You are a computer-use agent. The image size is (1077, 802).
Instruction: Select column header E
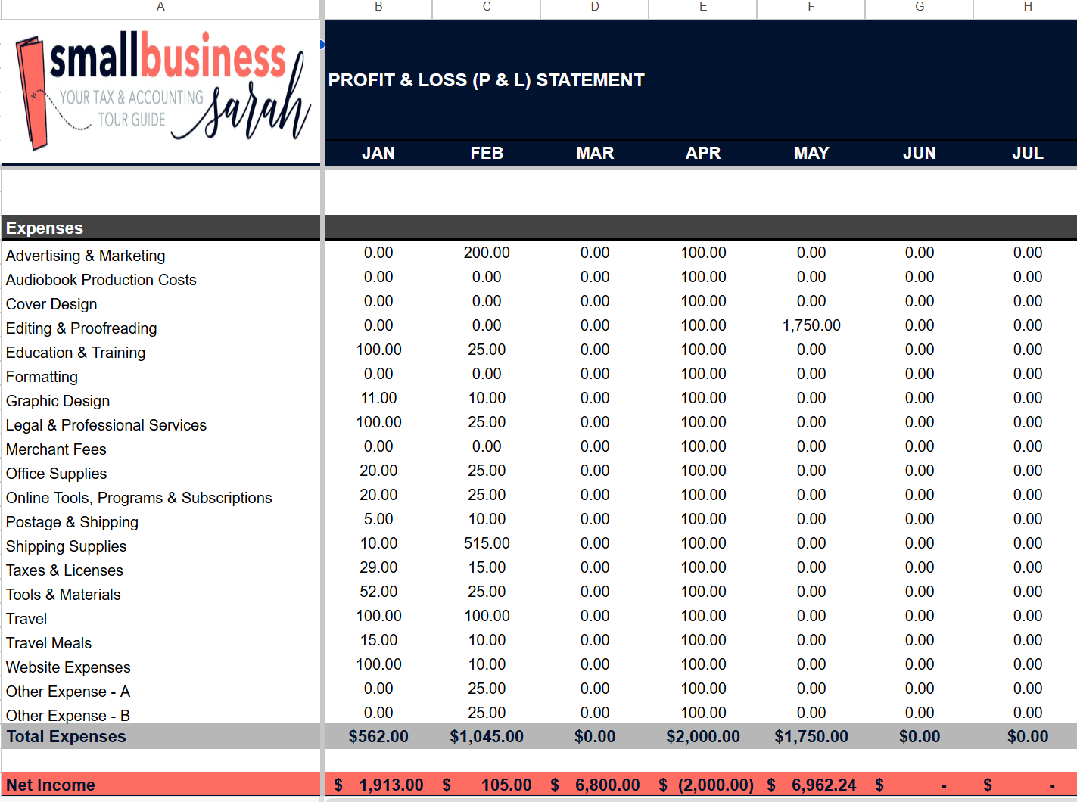(x=702, y=8)
